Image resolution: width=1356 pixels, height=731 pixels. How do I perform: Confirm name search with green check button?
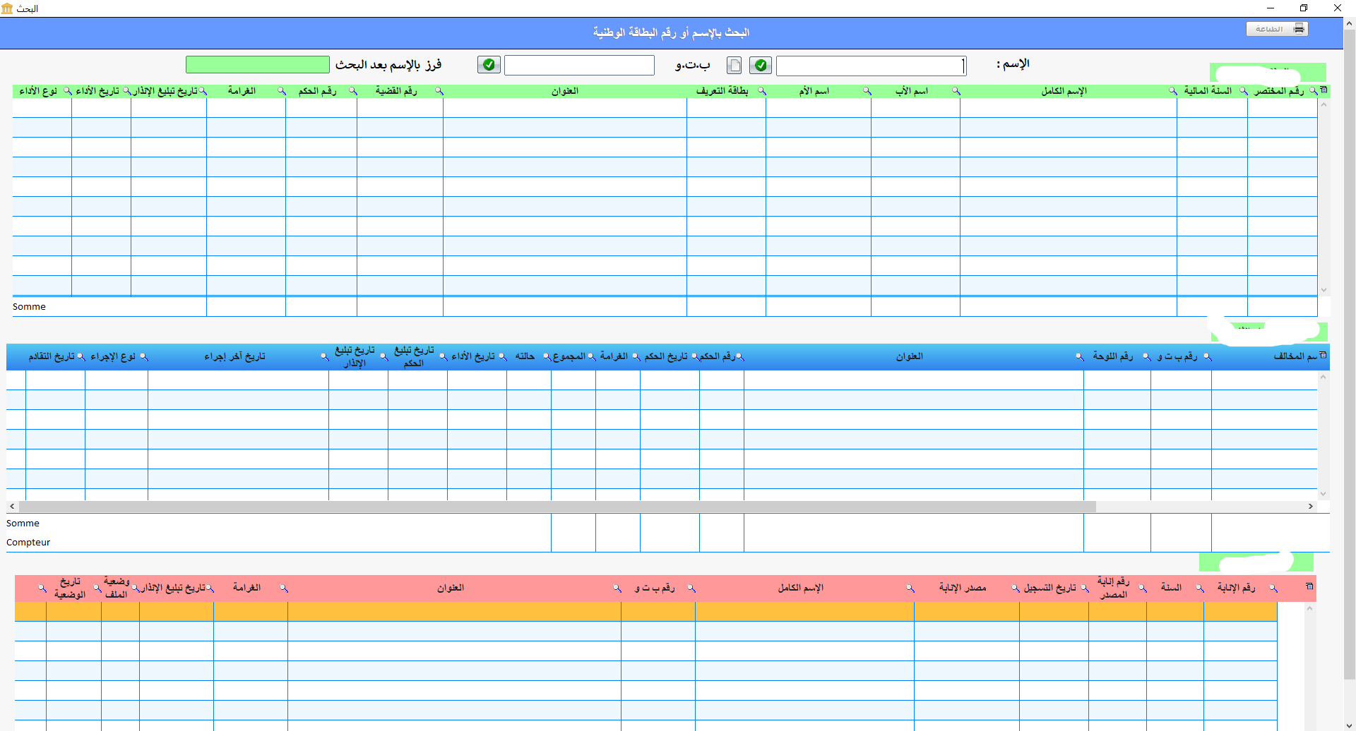pos(761,66)
